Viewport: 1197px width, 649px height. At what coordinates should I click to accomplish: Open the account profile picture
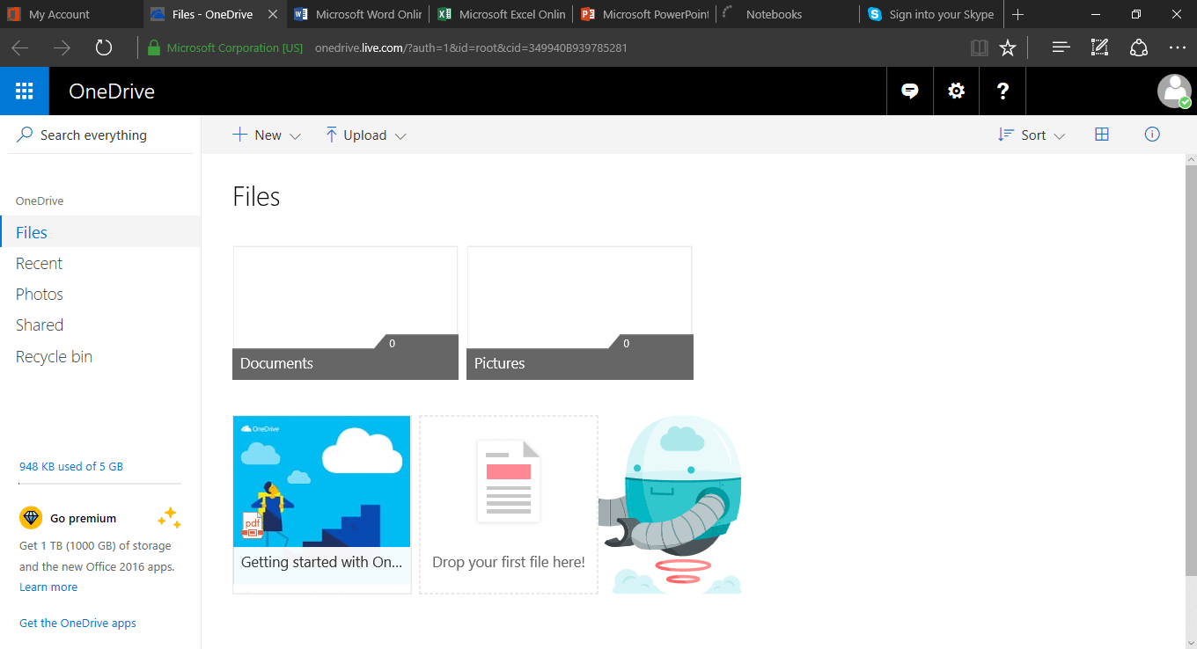tap(1174, 91)
